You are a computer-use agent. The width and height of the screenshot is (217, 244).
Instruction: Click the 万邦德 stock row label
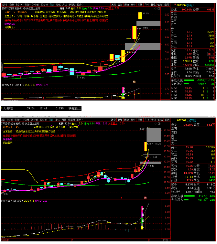coord(9,108)
